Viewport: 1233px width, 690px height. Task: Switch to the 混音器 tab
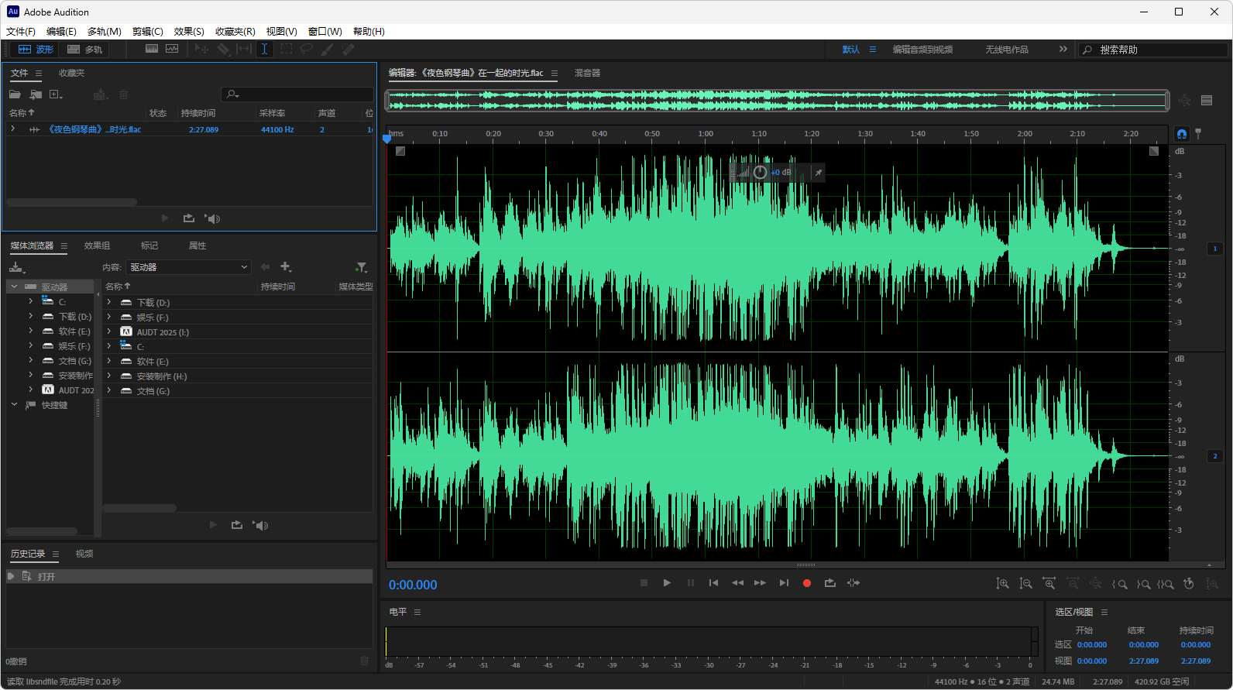click(587, 73)
